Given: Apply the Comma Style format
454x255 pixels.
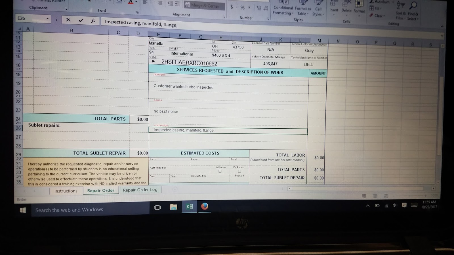Looking at the screenshot, I should coord(249,8).
